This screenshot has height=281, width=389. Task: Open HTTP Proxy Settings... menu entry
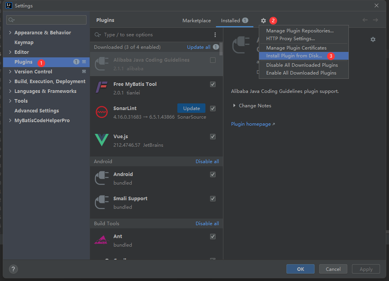(304, 39)
